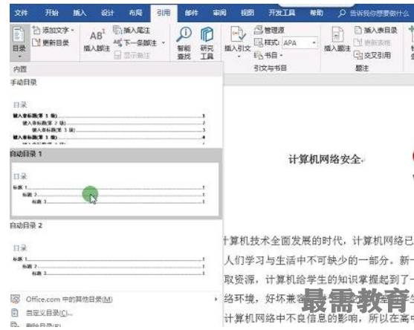
Task: Click the 书目 bibliography icon
Action: point(259,55)
